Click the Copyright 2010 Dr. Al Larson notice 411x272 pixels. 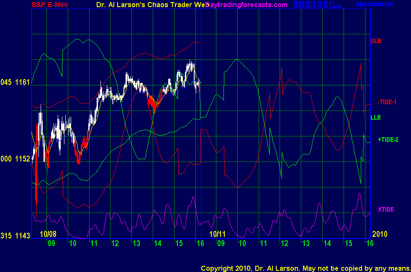(306, 268)
